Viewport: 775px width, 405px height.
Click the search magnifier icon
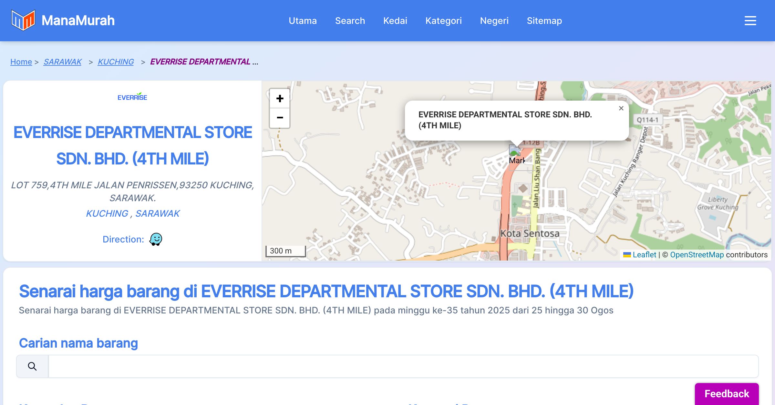tap(32, 366)
